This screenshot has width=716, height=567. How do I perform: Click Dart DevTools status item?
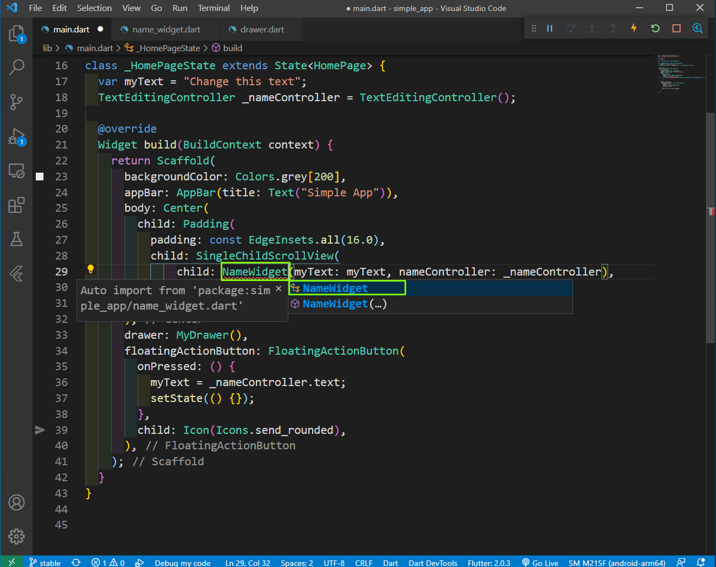433,563
